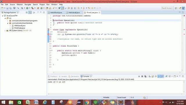This screenshot has width=186, height=105.
Task: Click Clear Console icon
Action: [149, 76]
